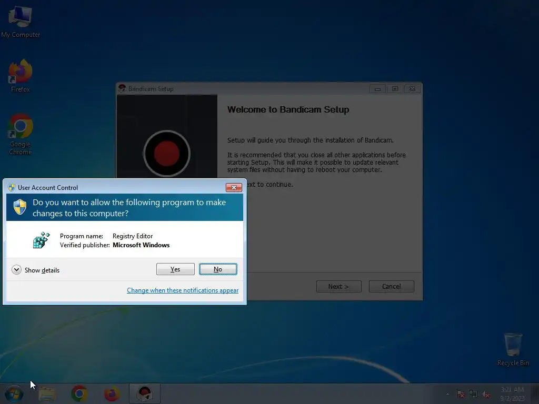Click 'Registry Editor' program name text
Screen dimensions: 539x404
point(133,236)
